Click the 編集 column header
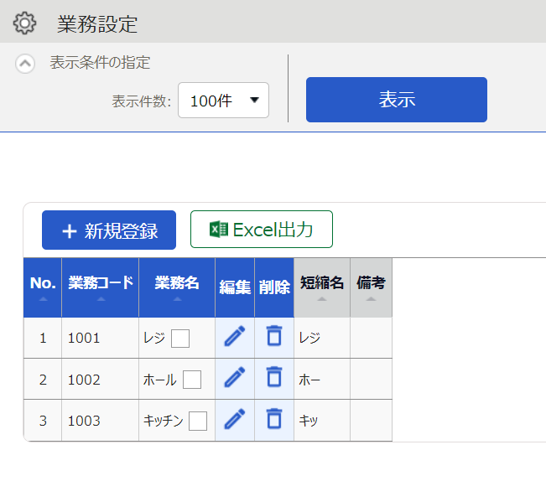 click(235, 287)
